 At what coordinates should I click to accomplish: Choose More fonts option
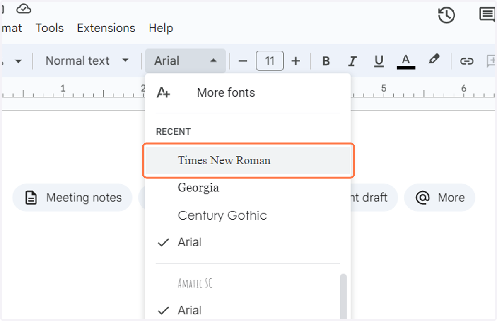coord(248,92)
